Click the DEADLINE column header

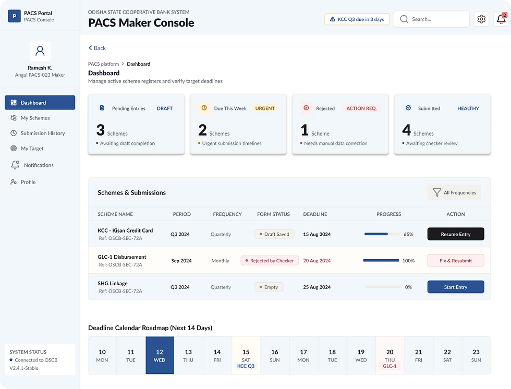pos(315,214)
